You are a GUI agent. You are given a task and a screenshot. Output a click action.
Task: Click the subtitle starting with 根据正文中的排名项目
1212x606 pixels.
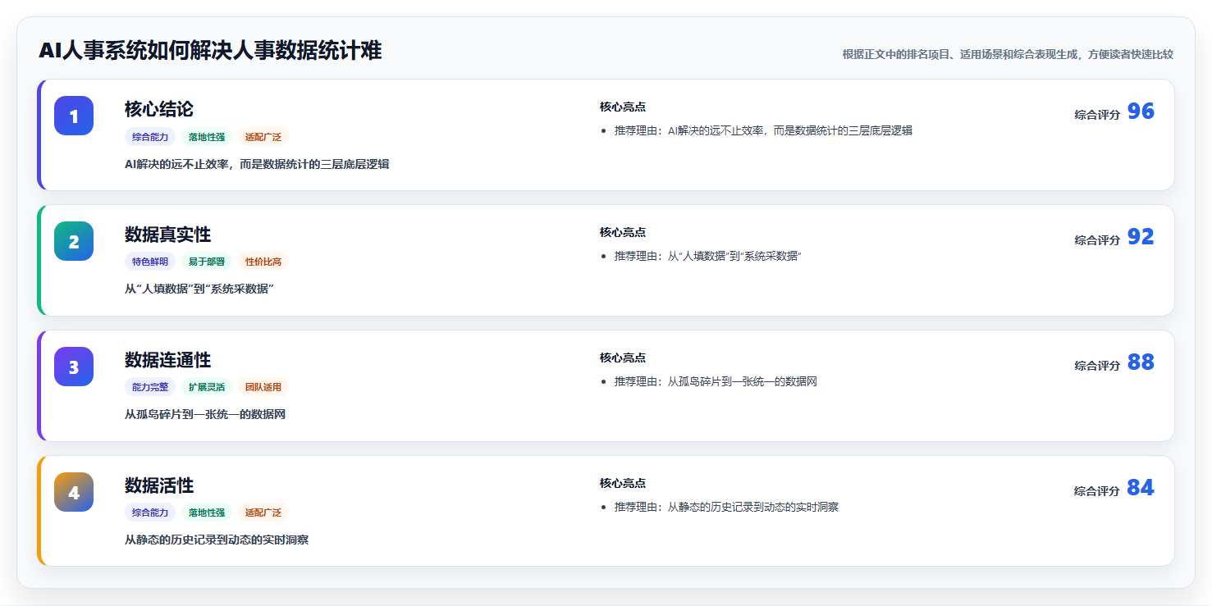[x=1008, y=54]
